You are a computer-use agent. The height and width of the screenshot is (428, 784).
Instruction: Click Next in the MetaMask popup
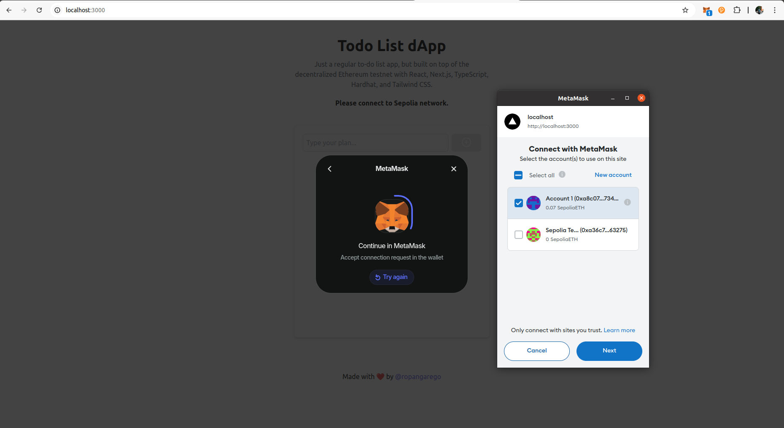(x=609, y=351)
